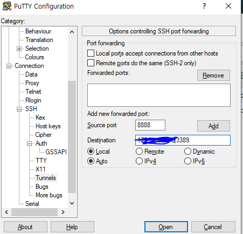Open the Colours category
This screenshot has width=243, height=234.
tap(34, 57)
